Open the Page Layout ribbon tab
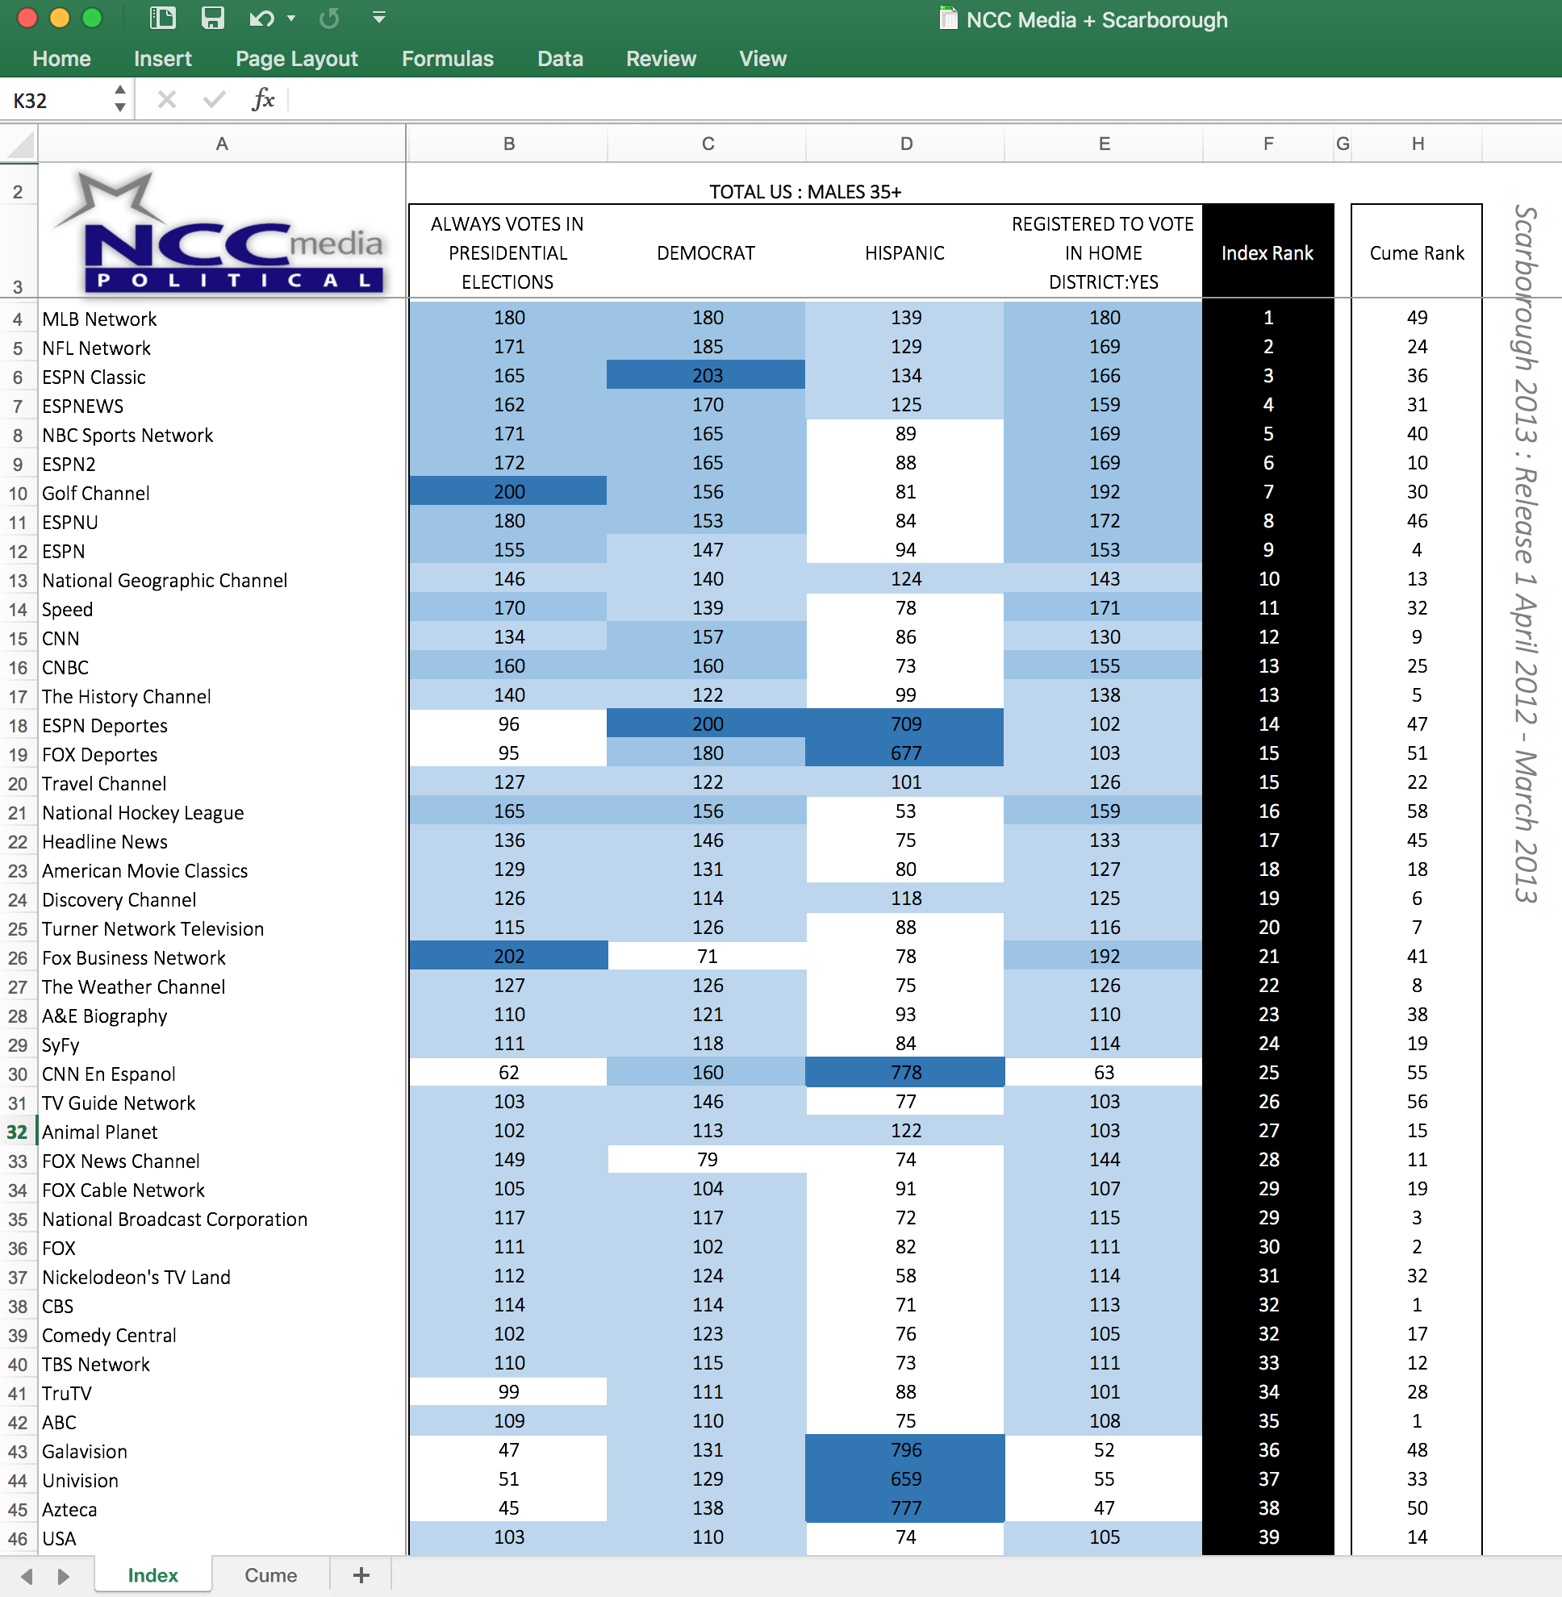 (x=296, y=59)
